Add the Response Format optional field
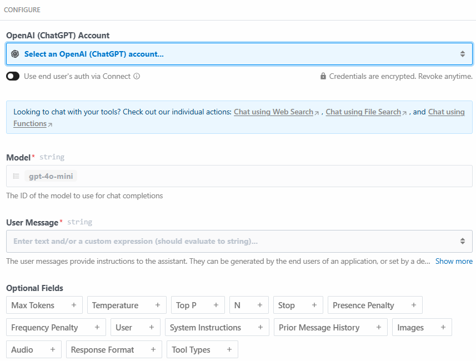 pyautogui.click(x=114, y=349)
